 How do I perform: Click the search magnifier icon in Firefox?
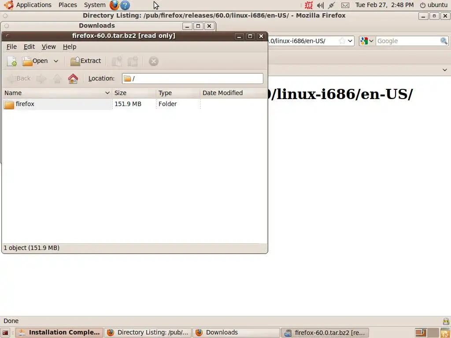coord(444,41)
